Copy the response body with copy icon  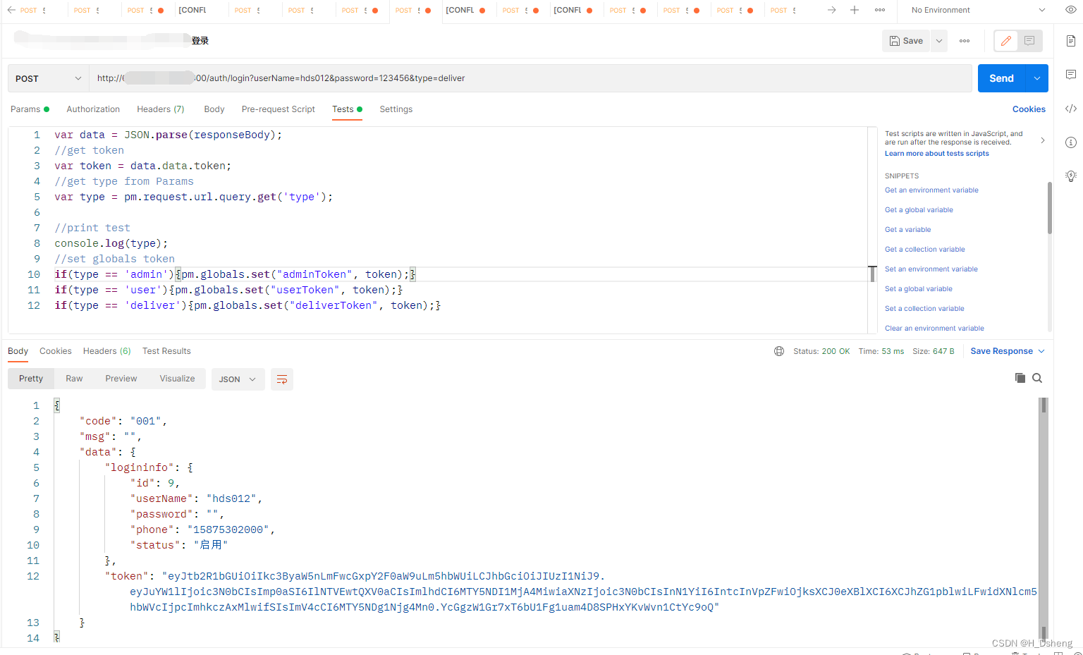(x=1020, y=378)
